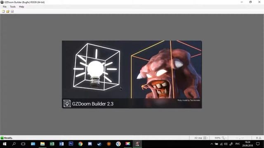
Task: Open Windows taskbar search
Action: click(14, 144)
